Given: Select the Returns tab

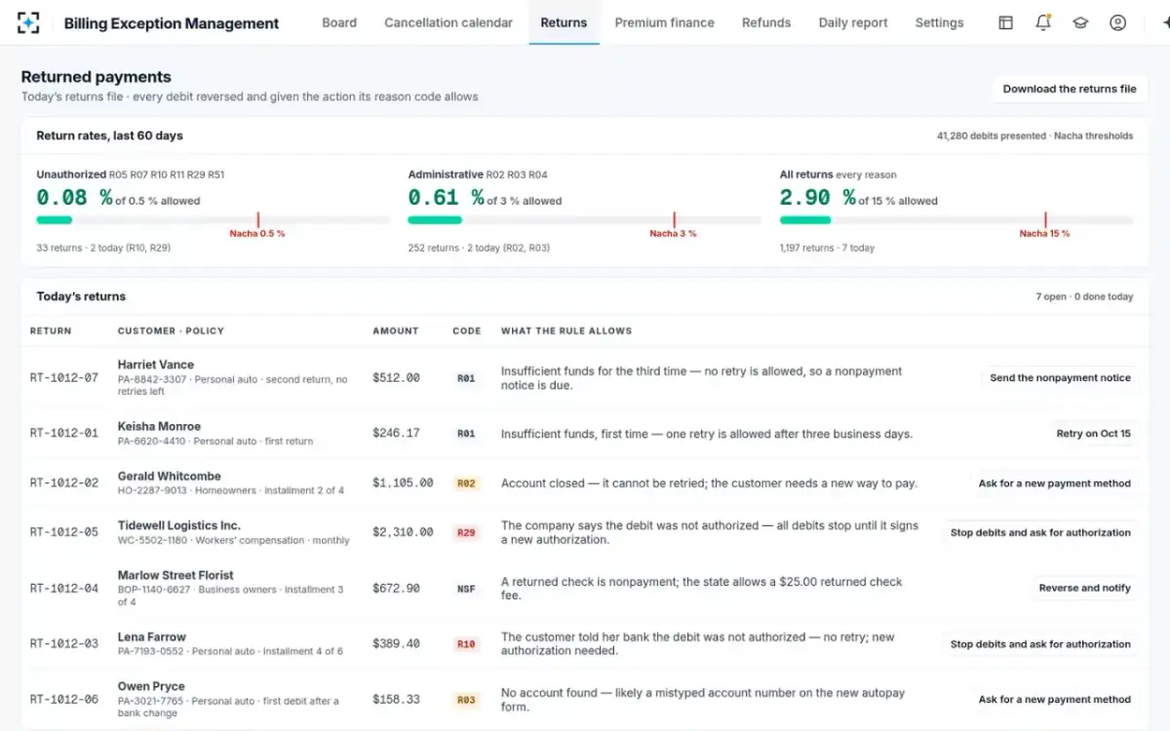Looking at the screenshot, I should click(x=564, y=22).
